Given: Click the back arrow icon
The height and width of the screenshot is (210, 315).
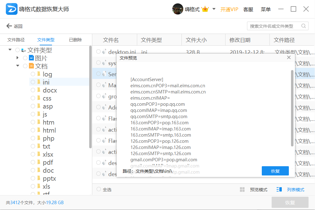Looking at the screenshot, I should click(x=9, y=26).
